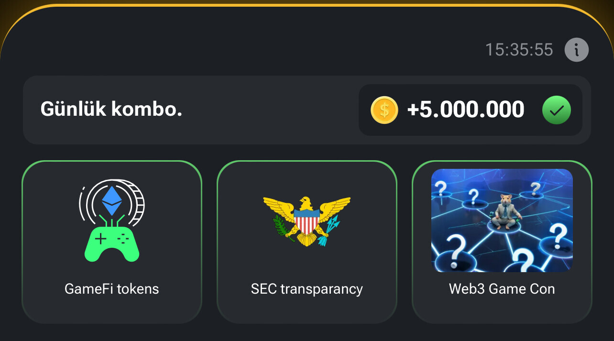Open the info icon beside the timer
The image size is (614, 341).
click(576, 50)
